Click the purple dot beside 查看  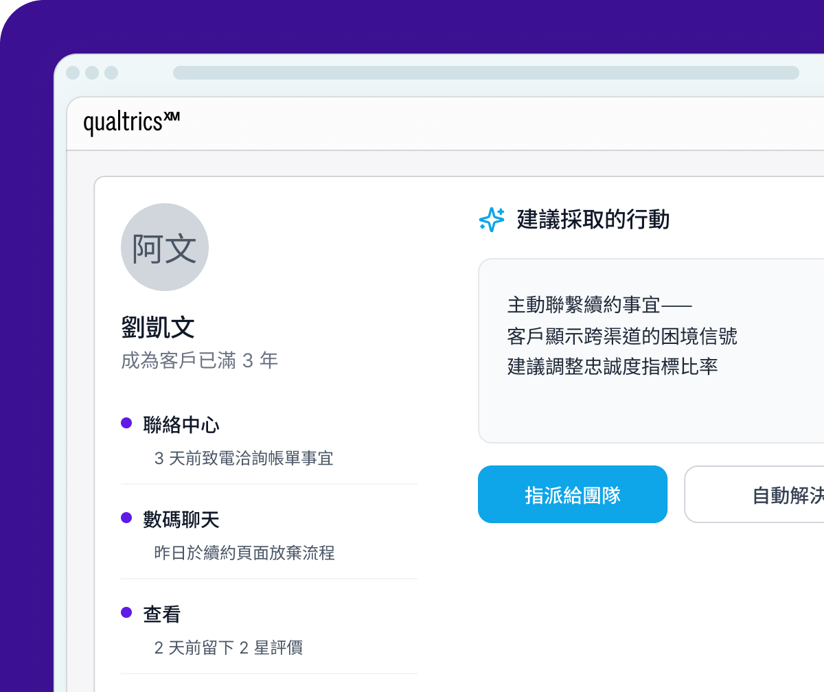[126, 612]
